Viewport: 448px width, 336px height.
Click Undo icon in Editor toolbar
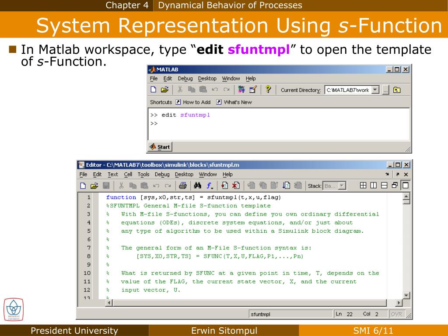[x=156, y=185]
